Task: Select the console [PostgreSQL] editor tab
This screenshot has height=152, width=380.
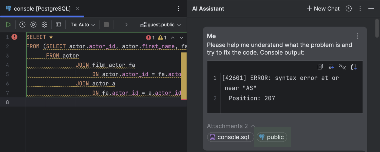Action: (42, 9)
